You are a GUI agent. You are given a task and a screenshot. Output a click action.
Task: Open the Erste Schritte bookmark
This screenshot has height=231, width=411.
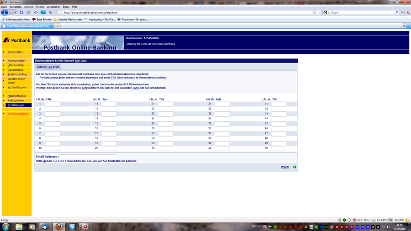[x=42, y=19]
